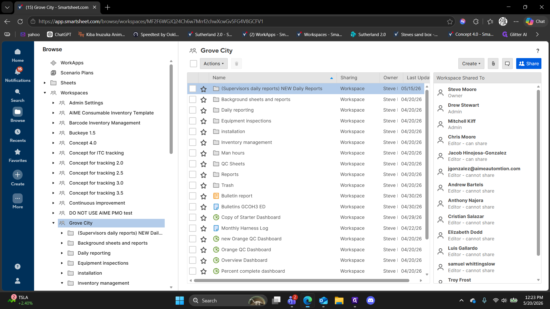The width and height of the screenshot is (550, 309).
Task: Favorite the Background sheets and reports star
Action: tap(203, 100)
